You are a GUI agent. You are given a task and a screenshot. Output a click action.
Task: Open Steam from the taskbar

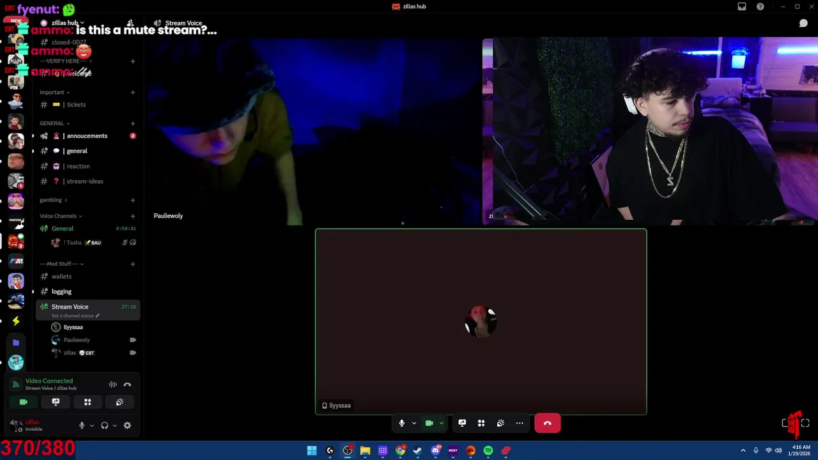click(x=417, y=450)
